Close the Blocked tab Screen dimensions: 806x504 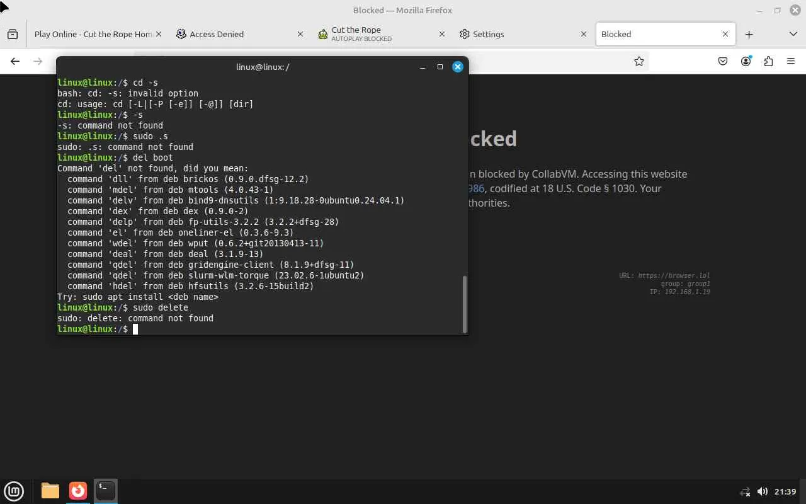[x=725, y=34]
